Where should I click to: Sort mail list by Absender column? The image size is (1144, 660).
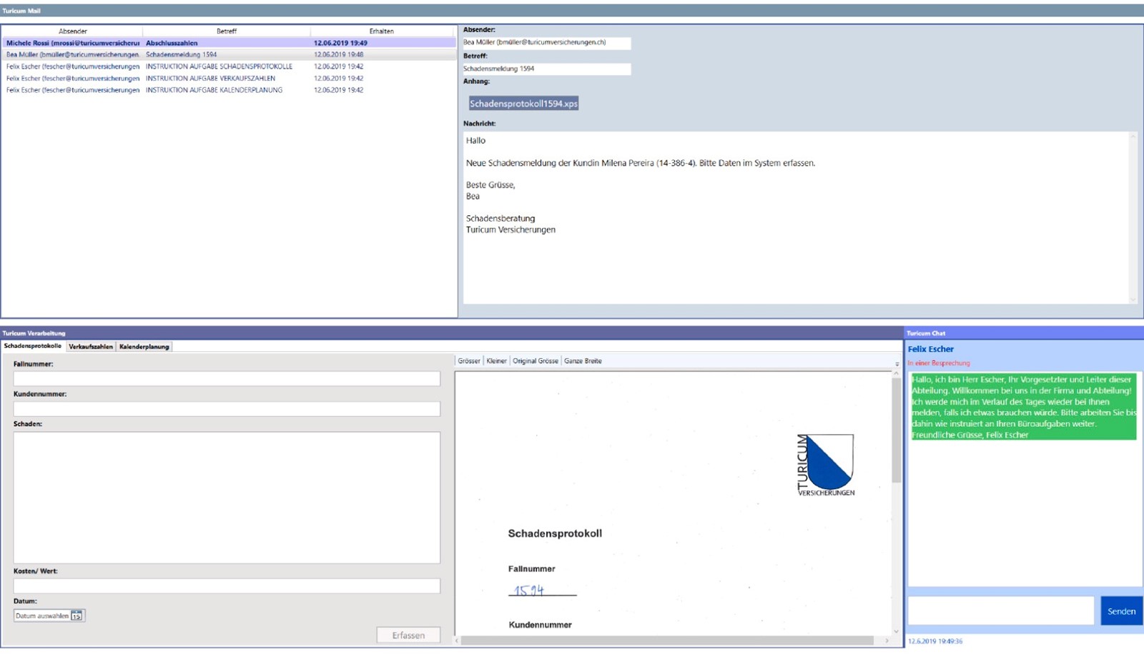tap(72, 31)
